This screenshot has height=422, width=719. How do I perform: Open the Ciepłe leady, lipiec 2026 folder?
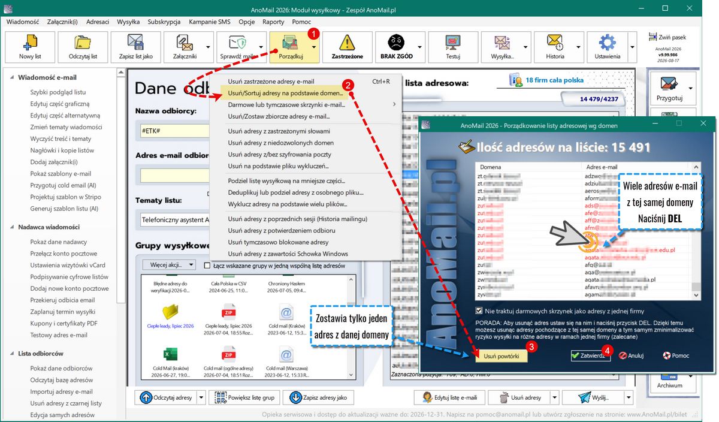point(171,315)
